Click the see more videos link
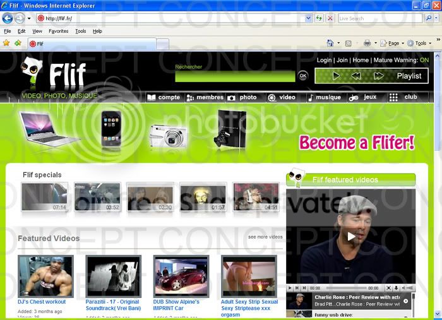Viewport: 442px width, 320px height. (x=265, y=237)
